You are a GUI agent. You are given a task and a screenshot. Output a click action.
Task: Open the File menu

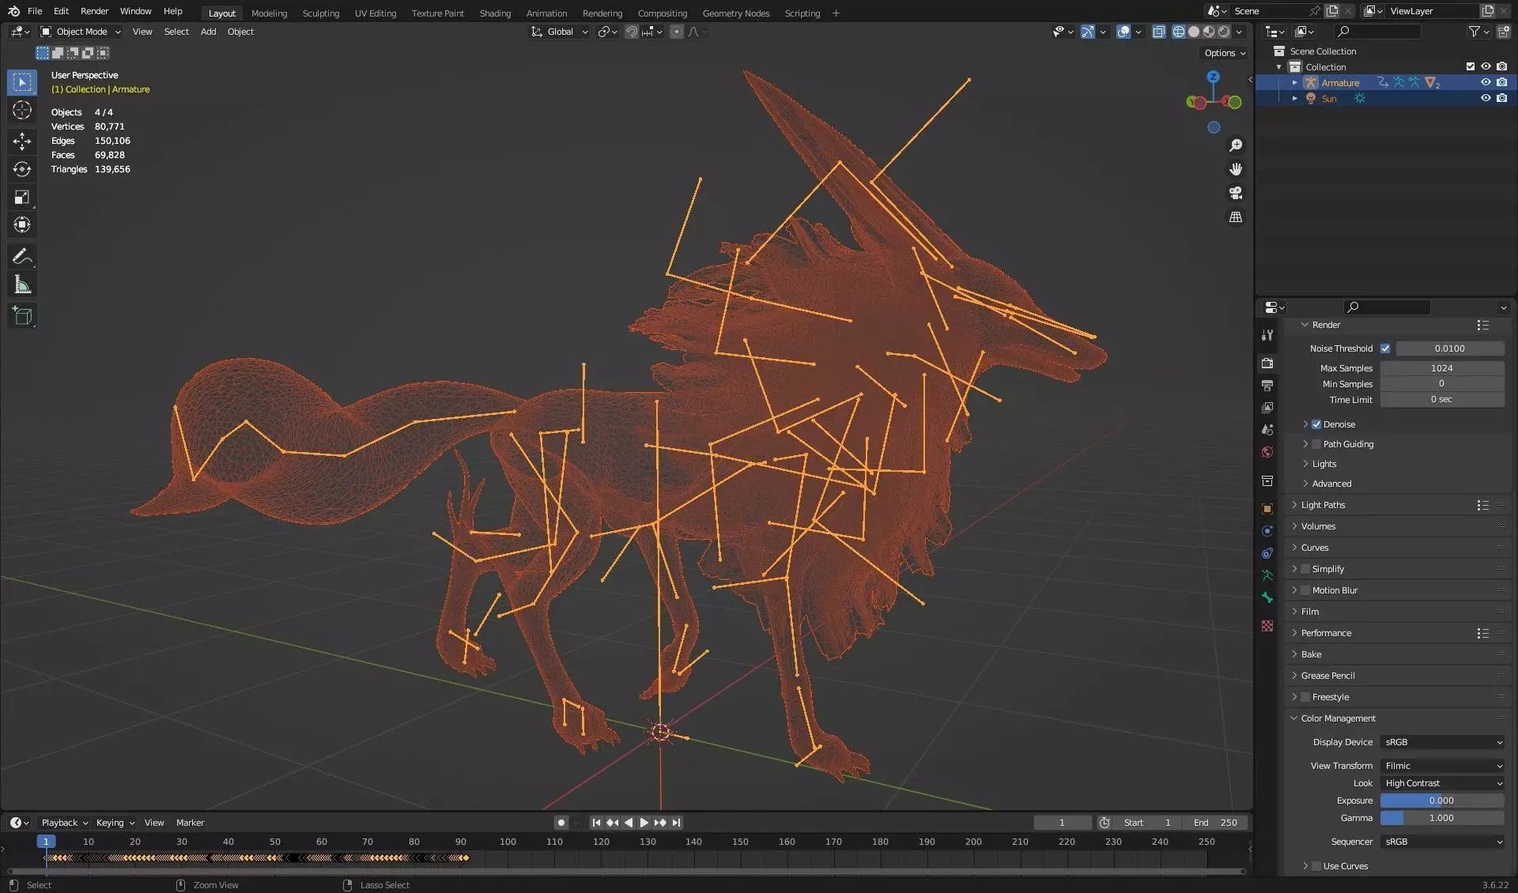tap(35, 11)
